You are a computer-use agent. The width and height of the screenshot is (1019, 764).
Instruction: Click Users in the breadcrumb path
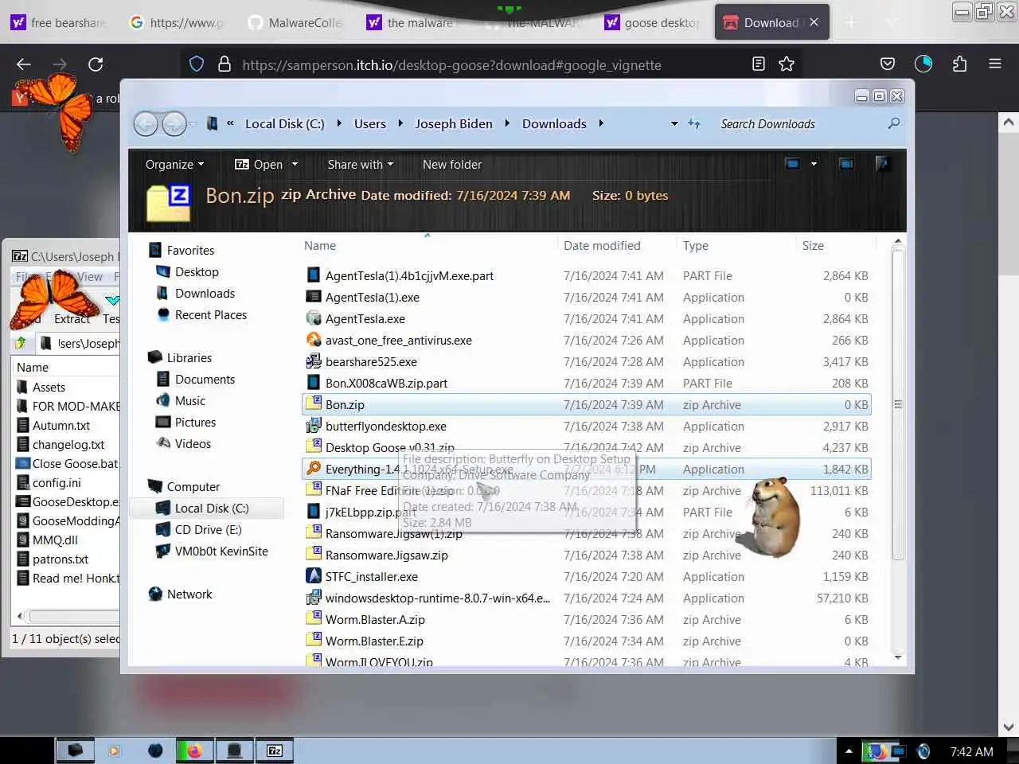tap(369, 123)
